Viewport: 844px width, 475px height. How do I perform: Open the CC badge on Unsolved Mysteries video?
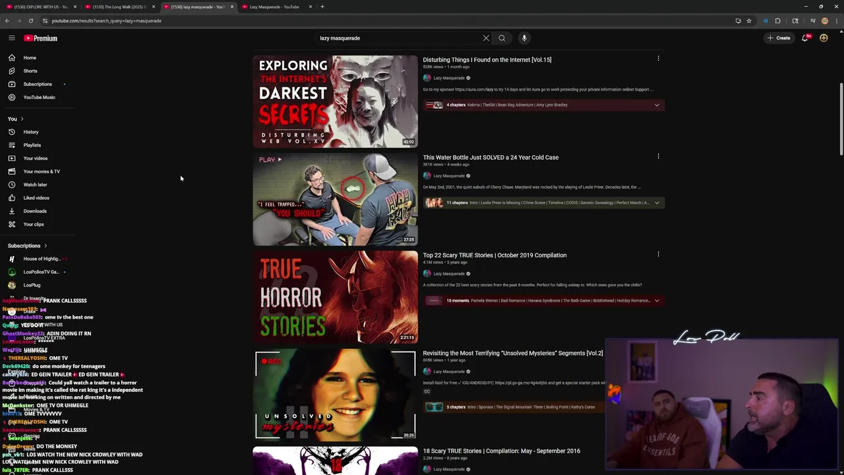(427, 391)
